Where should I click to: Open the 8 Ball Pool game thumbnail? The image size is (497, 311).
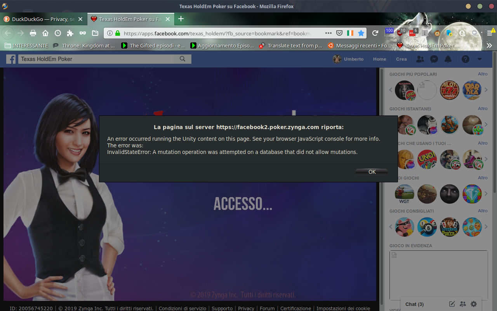427,227
